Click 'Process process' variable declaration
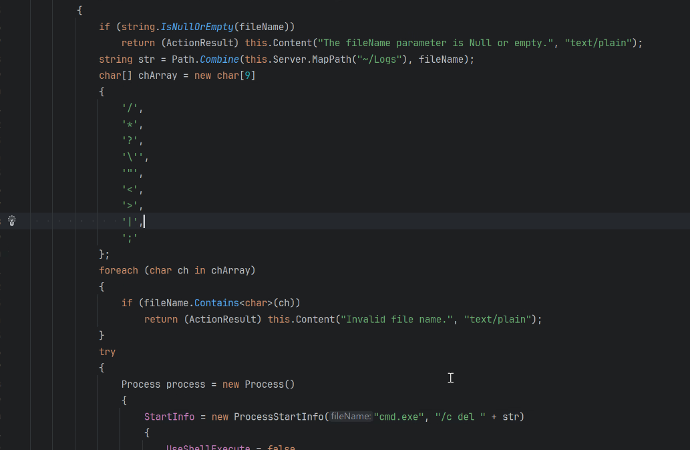690x450 pixels. point(163,384)
